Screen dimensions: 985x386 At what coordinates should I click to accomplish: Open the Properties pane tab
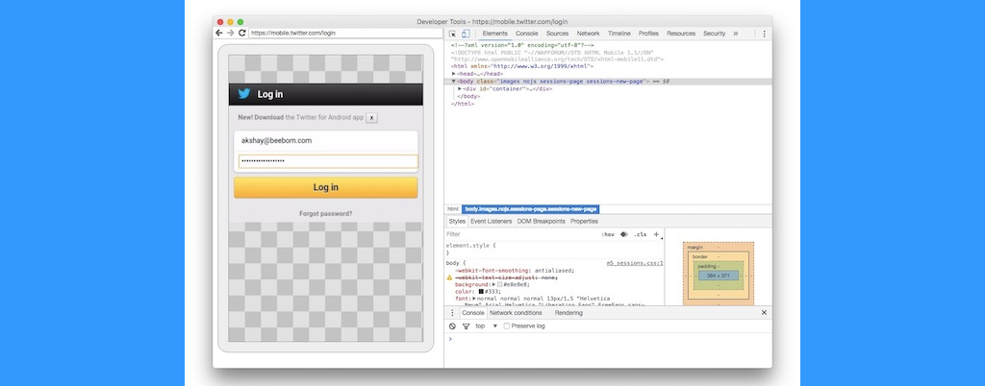(x=584, y=222)
